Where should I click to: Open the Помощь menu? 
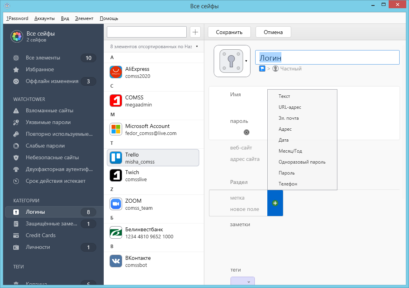click(109, 18)
